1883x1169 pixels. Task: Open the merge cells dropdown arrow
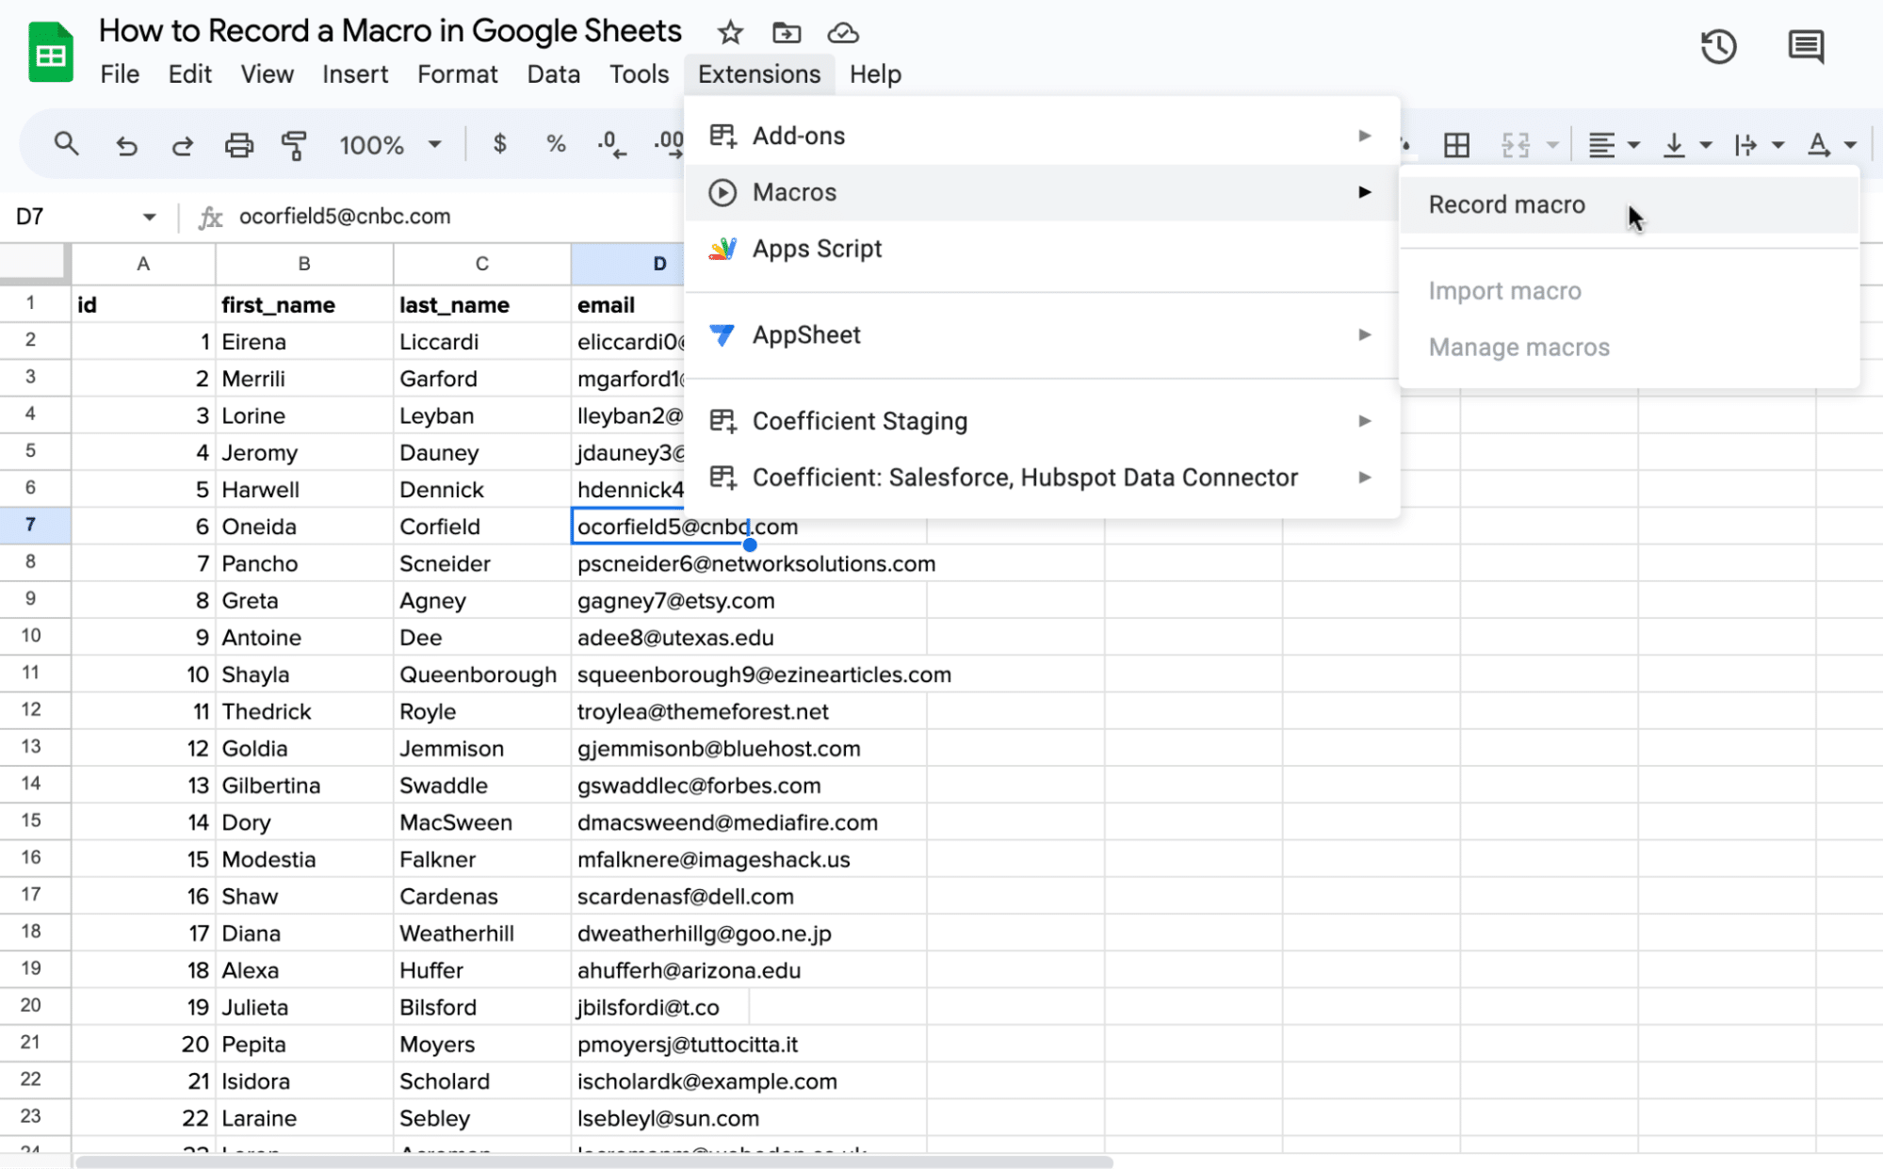(x=1552, y=145)
